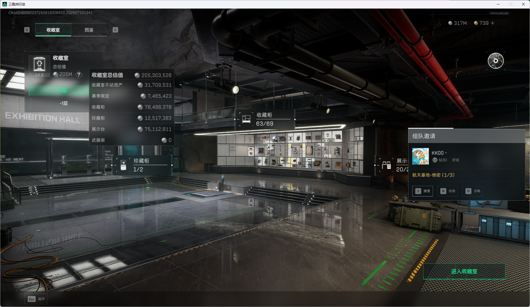Click KK00 player avatar thumbnail
The image size is (530, 307).
[x=421, y=156]
